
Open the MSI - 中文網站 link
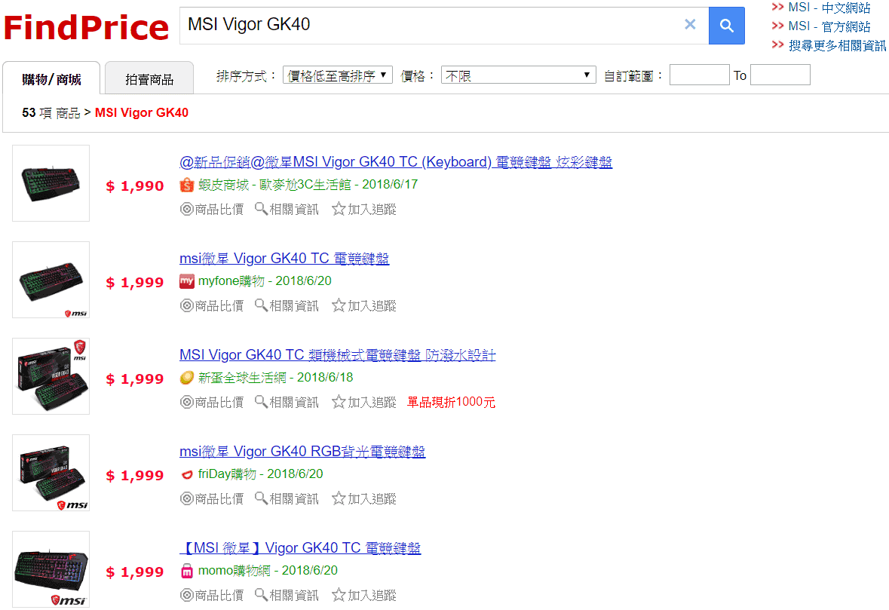click(x=829, y=8)
